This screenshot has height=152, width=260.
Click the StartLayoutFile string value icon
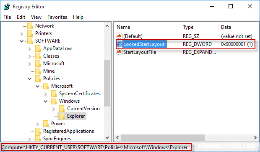coord(119,52)
